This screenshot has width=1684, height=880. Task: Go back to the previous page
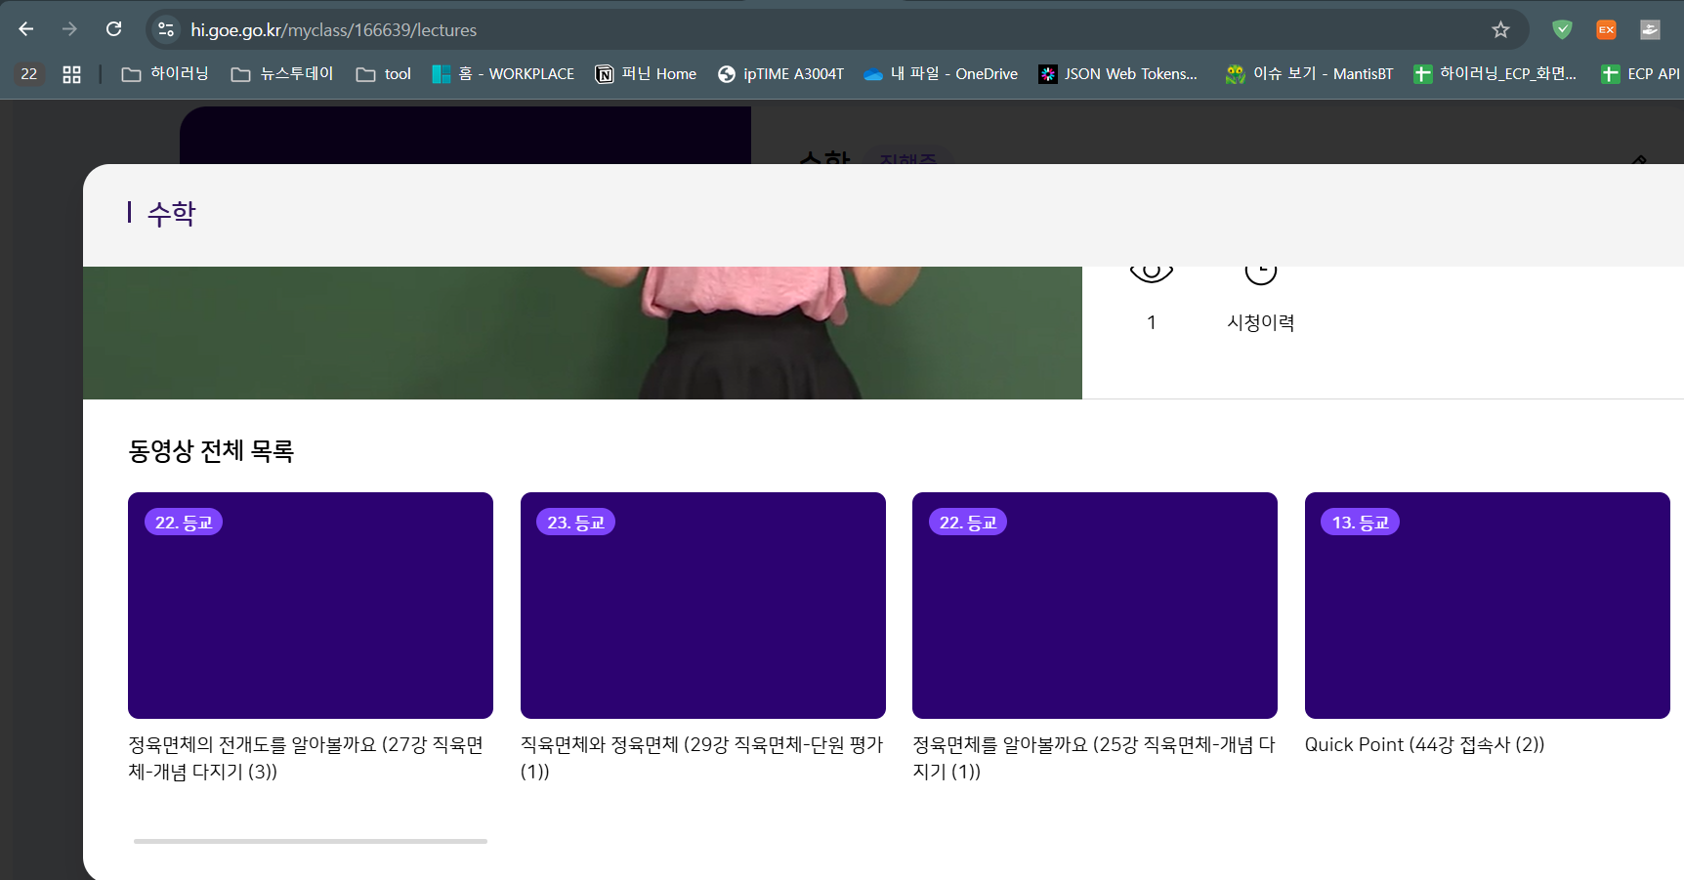coord(26,29)
